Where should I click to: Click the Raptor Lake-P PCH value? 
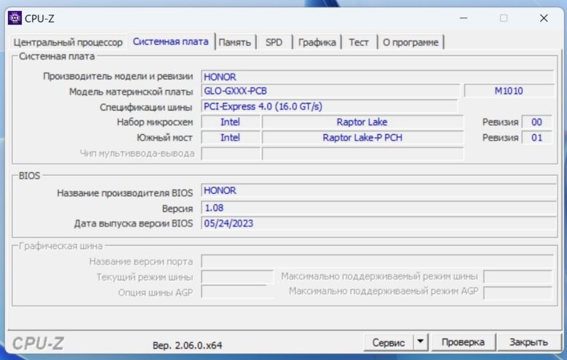(362, 138)
